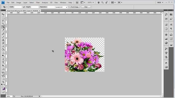Select the Move tool
Screen dimensions: 175x98
coord(3,14)
